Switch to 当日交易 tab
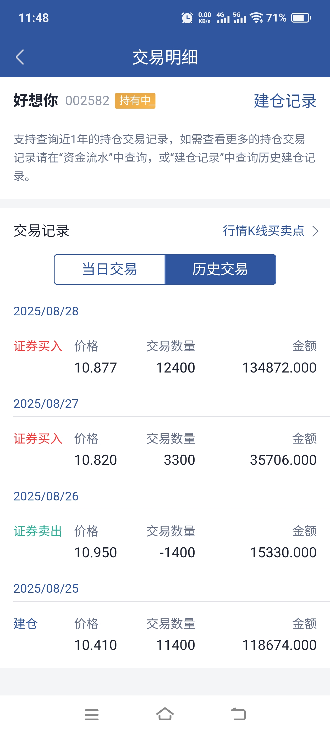The height and width of the screenshot is (734, 330). point(110,269)
